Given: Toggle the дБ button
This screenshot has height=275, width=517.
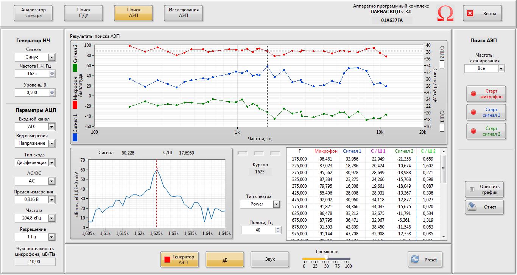Looking at the screenshot, I should 225,260.
